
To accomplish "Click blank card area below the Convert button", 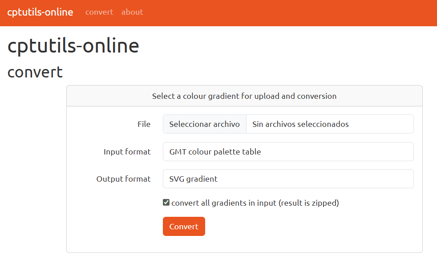I will (x=244, y=244).
